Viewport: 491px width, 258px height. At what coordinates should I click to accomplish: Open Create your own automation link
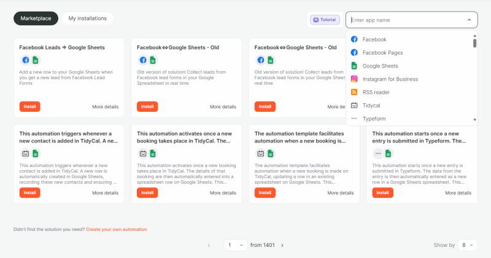point(116,229)
